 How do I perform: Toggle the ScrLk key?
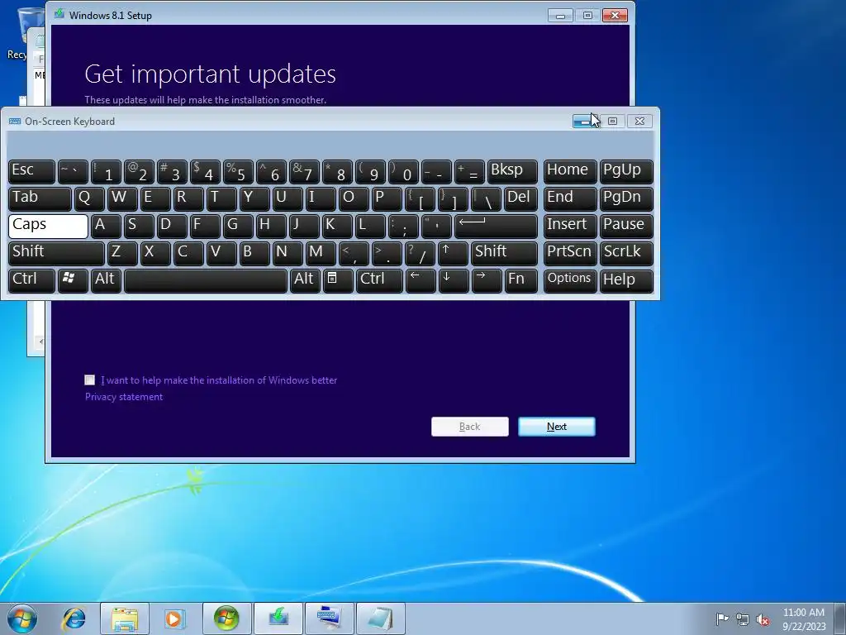(x=626, y=253)
